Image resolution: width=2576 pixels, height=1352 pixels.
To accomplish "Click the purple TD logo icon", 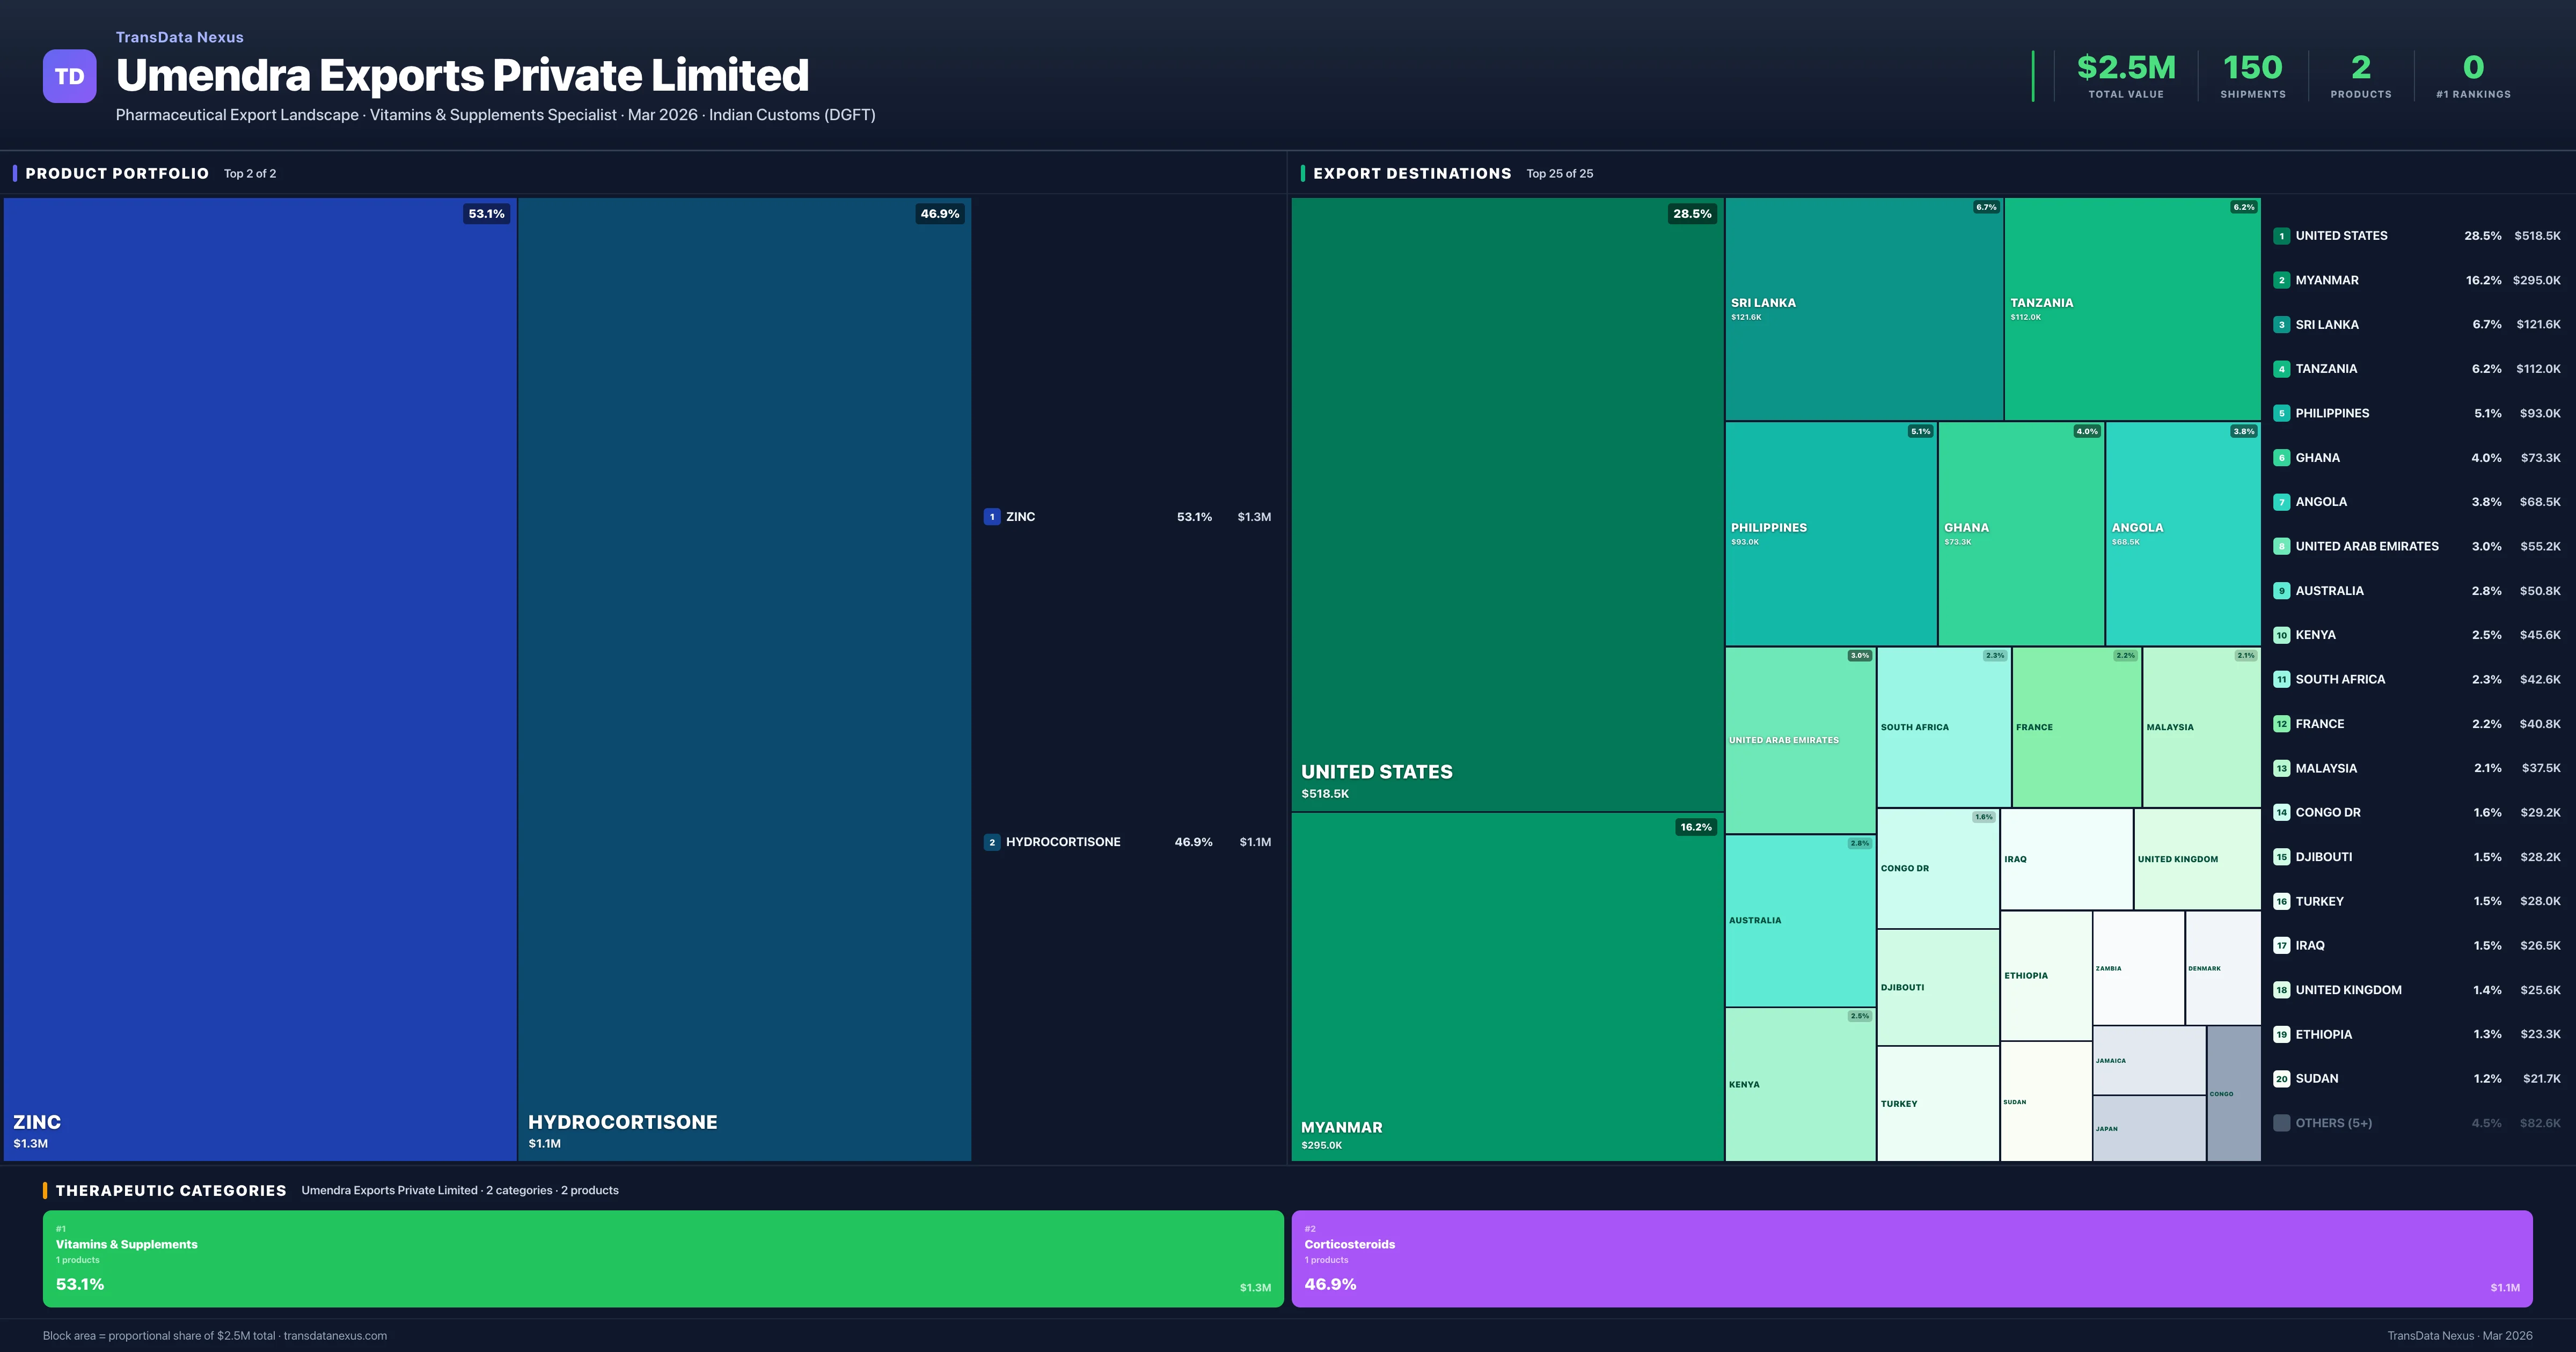I will pos(69,76).
